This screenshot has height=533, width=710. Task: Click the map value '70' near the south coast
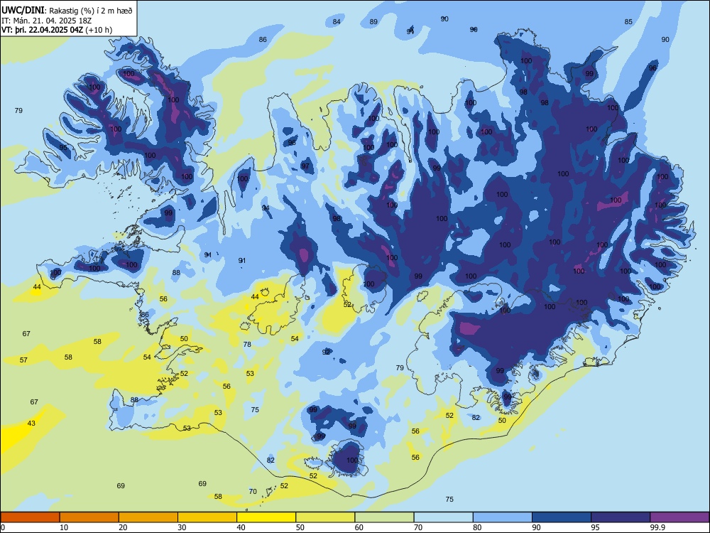point(253,491)
